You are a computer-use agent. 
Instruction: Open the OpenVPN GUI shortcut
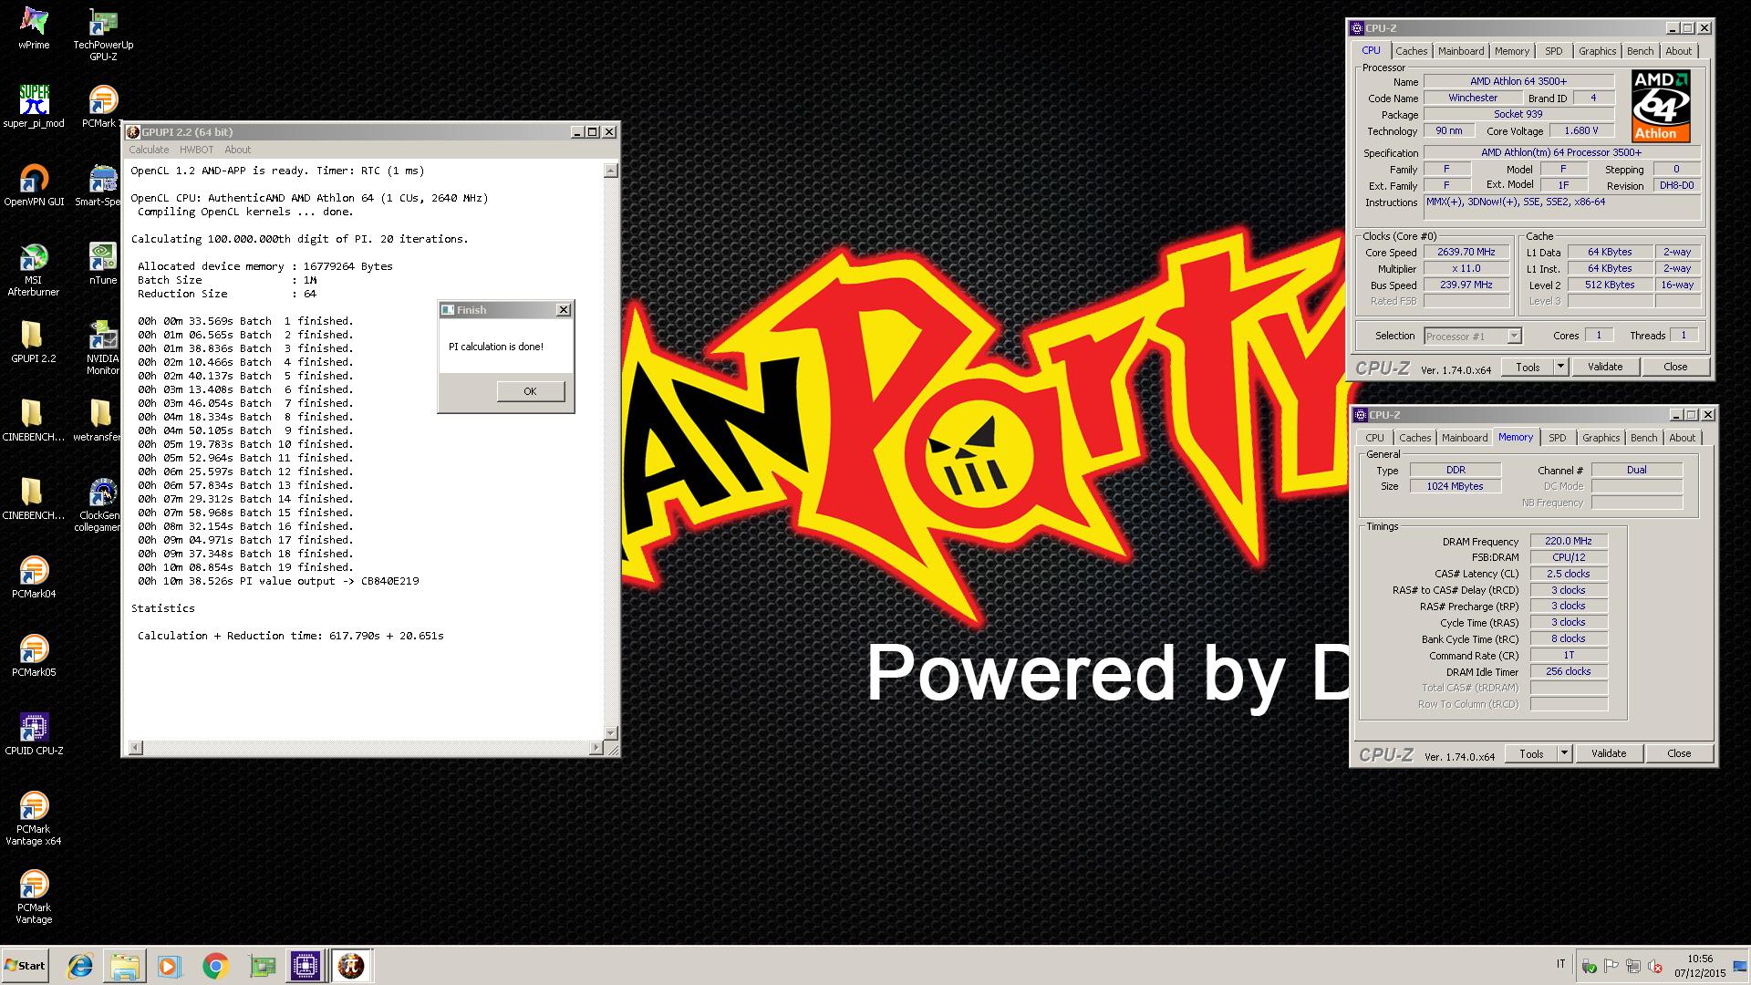(34, 185)
